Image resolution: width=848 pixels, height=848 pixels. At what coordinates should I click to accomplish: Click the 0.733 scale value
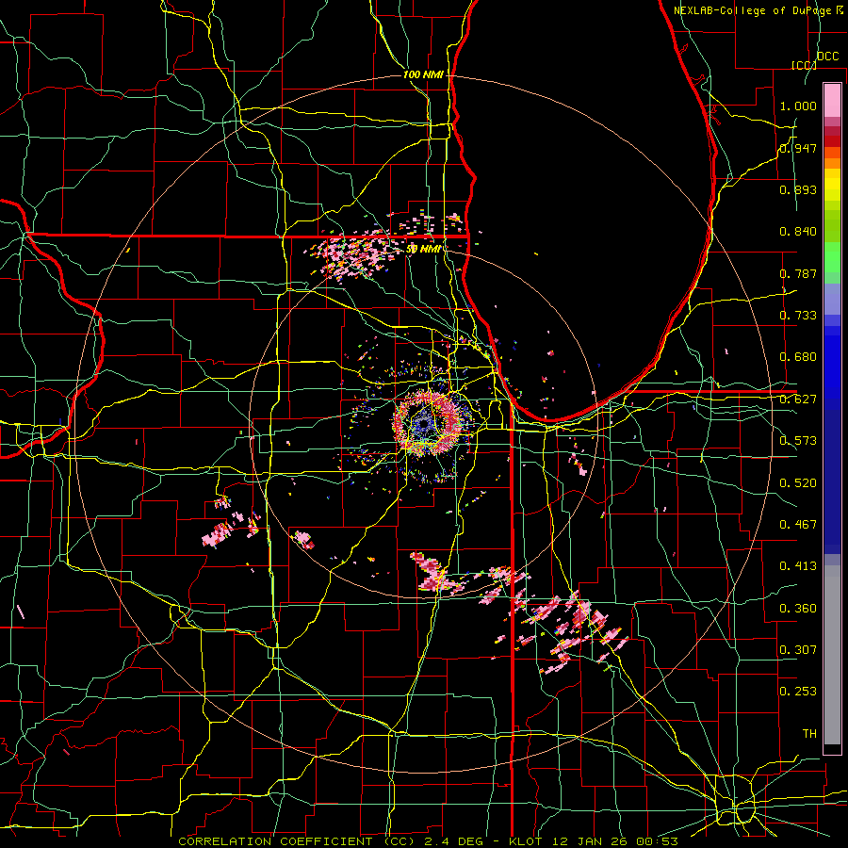tap(798, 316)
